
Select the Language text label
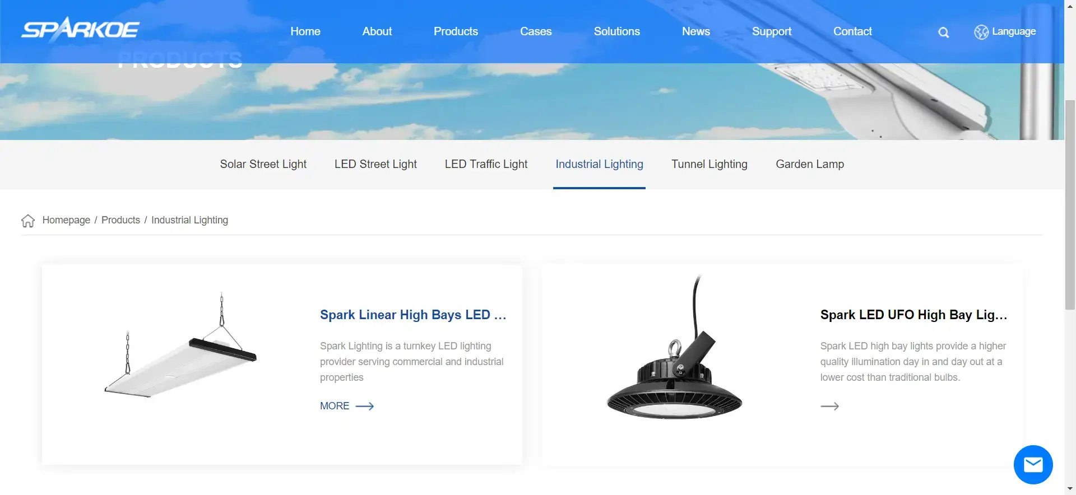coord(1014,31)
